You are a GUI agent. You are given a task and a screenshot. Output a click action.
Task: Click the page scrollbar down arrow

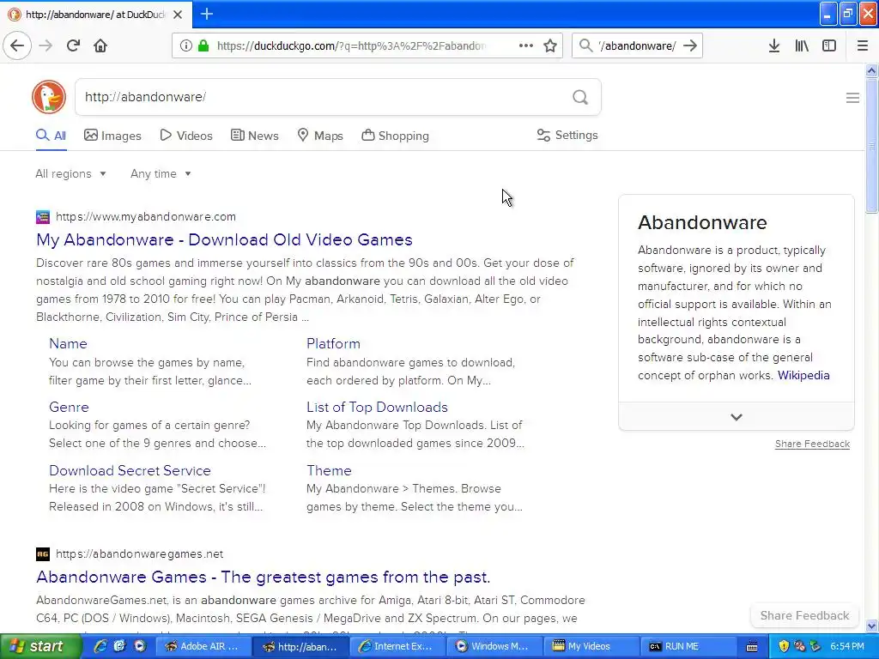[x=871, y=626]
